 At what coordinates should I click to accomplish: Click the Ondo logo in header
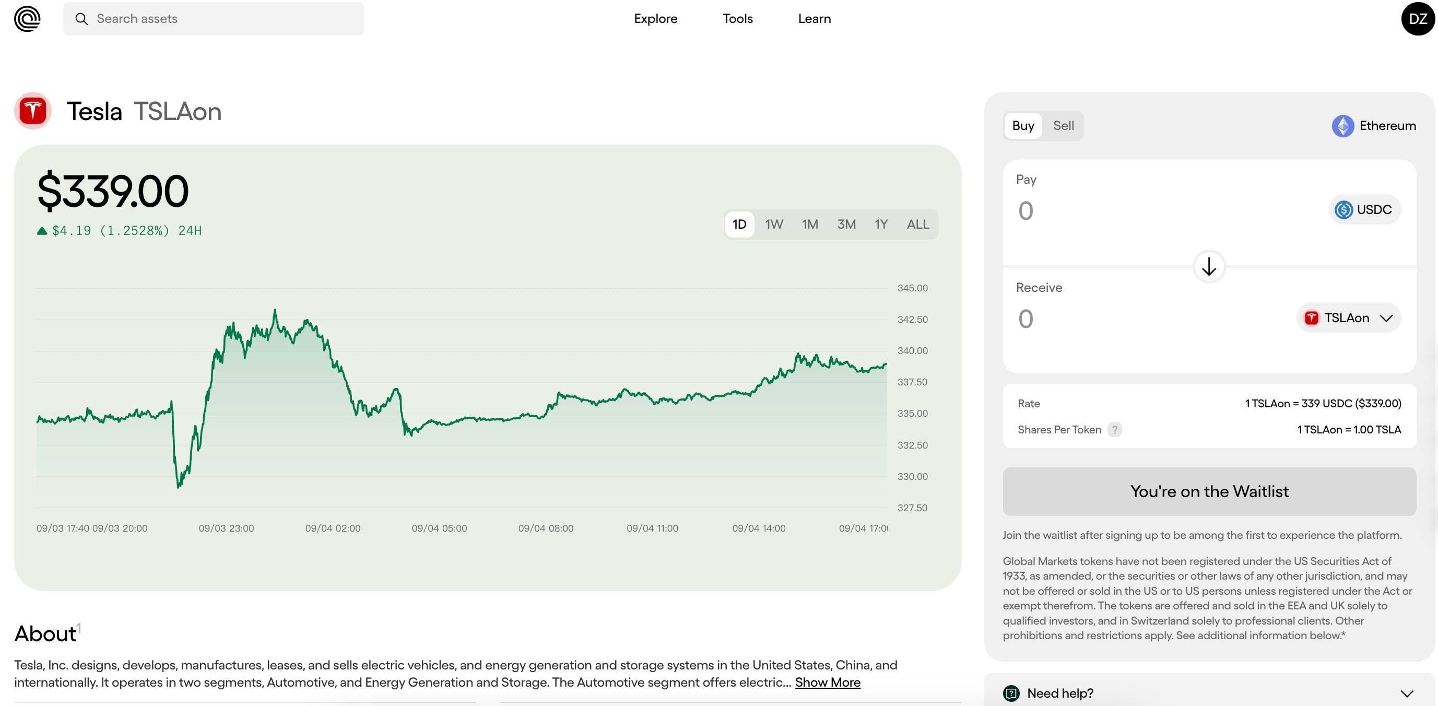click(x=27, y=18)
